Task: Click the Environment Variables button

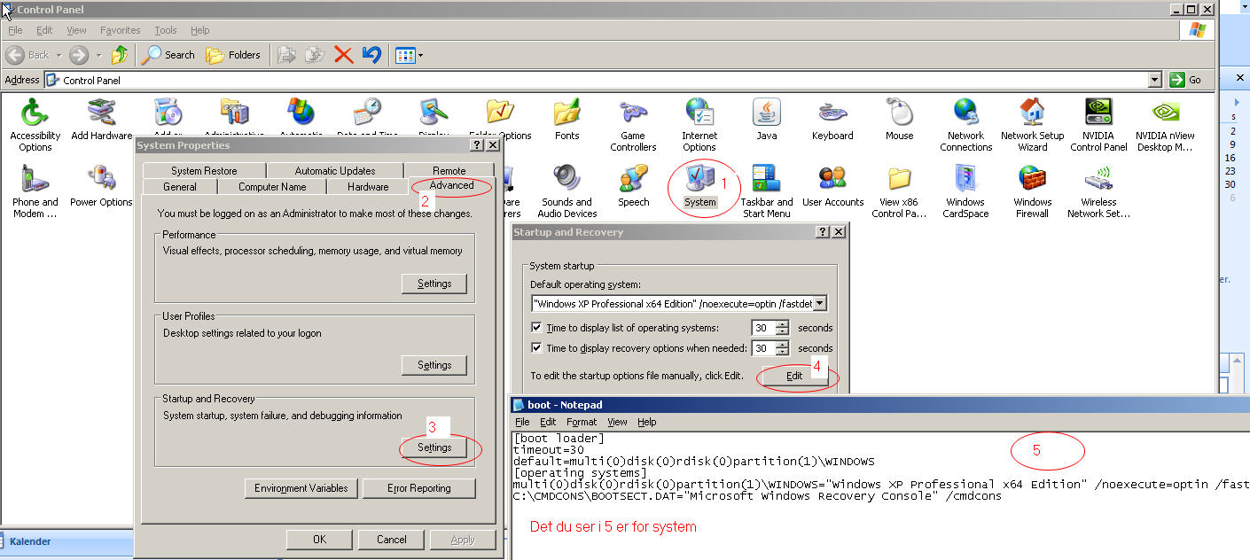Action: (301, 488)
